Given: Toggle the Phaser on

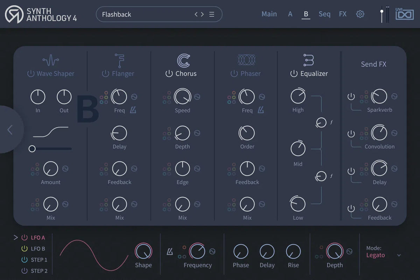Looking at the screenshot, I should (x=234, y=73).
